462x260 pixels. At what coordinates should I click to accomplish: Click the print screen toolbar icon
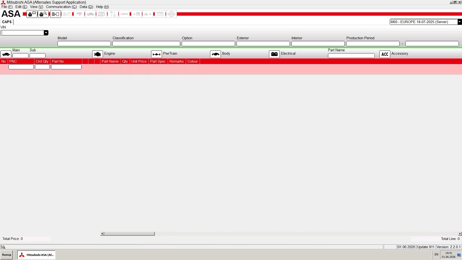[32, 14]
